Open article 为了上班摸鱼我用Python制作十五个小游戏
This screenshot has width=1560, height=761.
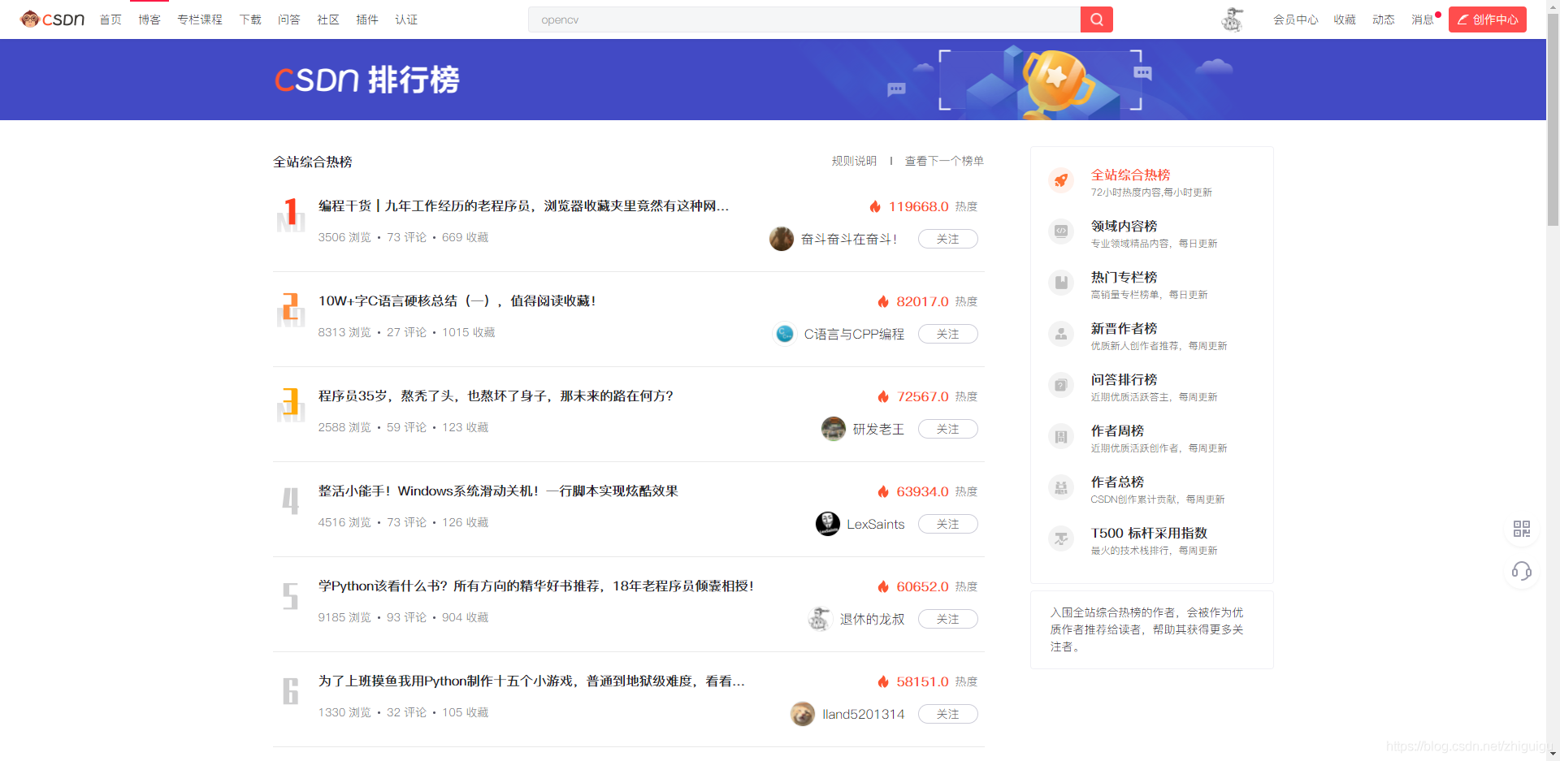click(531, 681)
